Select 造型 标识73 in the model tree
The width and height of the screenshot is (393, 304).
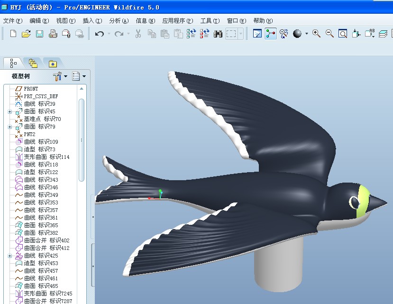pyautogui.click(x=35, y=149)
